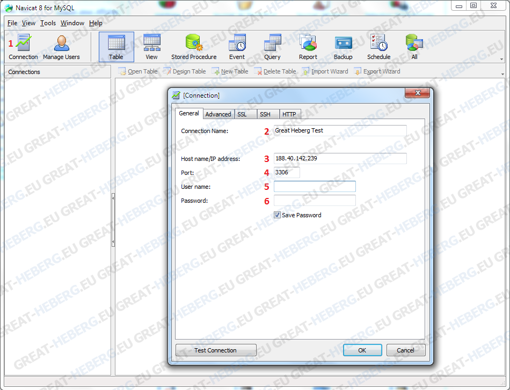510x390 pixels.
Task: Open the Backup section
Action: tap(343, 47)
